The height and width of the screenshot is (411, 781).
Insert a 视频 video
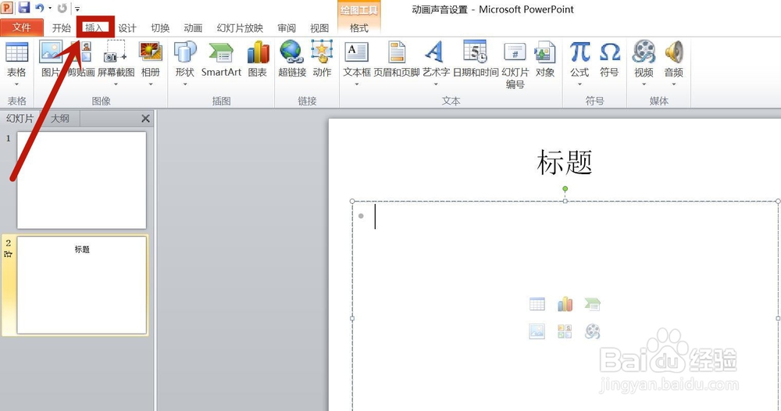point(644,52)
